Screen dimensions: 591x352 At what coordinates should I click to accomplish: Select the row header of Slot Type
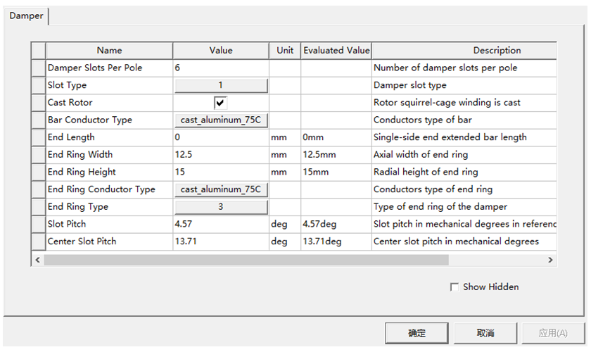coord(39,85)
